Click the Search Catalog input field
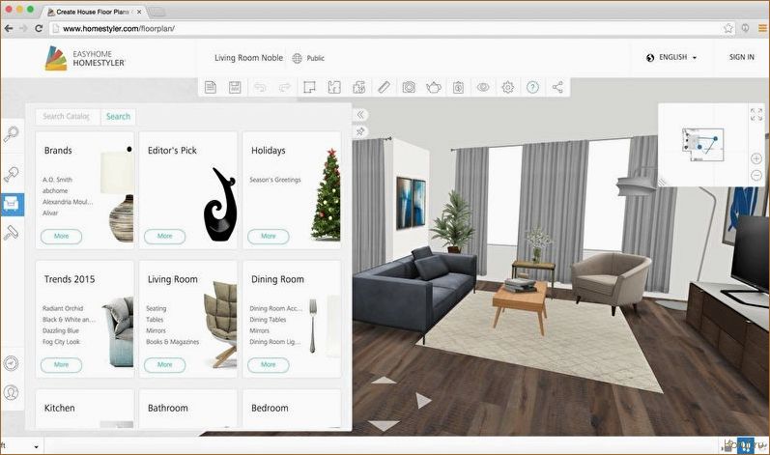This screenshot has width=770, height=455. point(68,116)
